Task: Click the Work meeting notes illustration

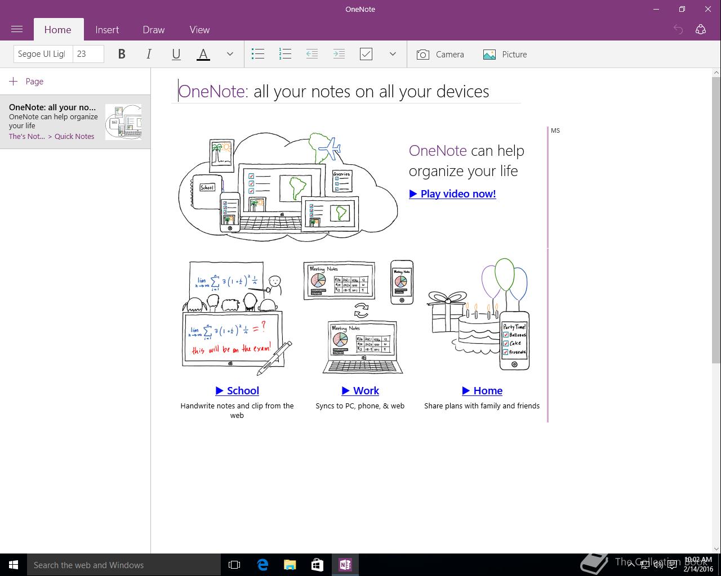Action: (x=359, y=317)
